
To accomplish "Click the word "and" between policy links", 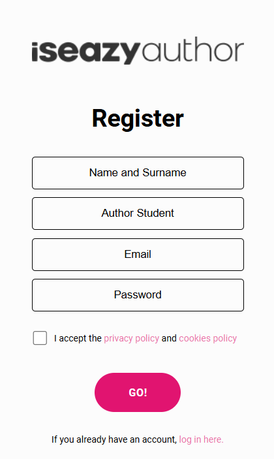I will coord(169,338).
